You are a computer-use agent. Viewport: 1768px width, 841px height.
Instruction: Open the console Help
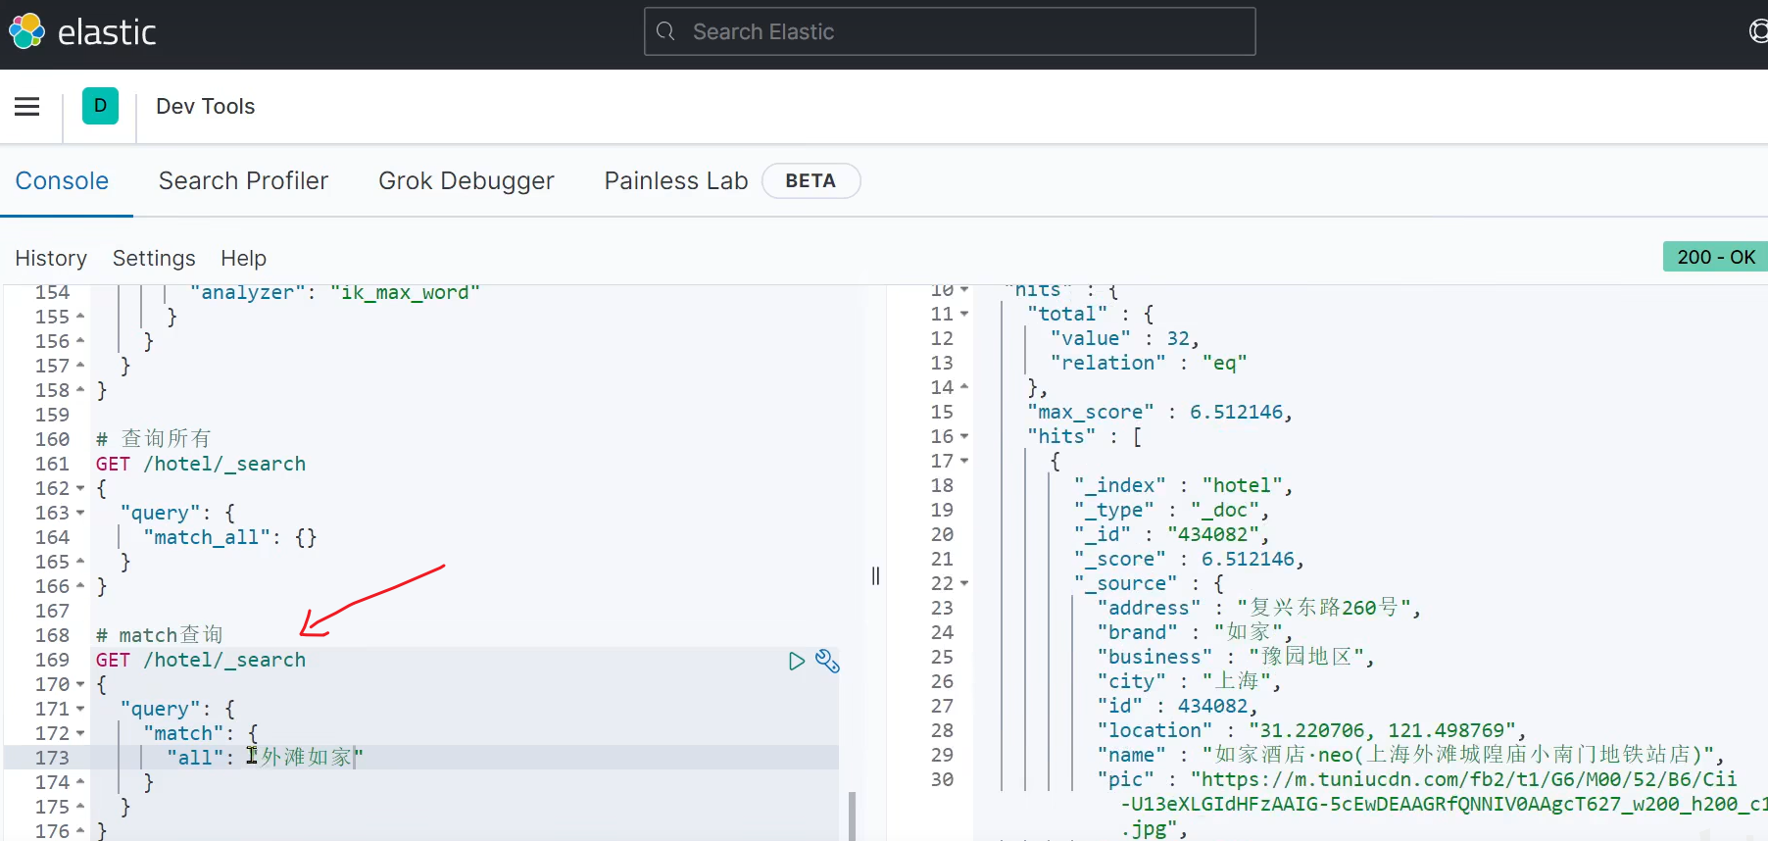point(243,258)
